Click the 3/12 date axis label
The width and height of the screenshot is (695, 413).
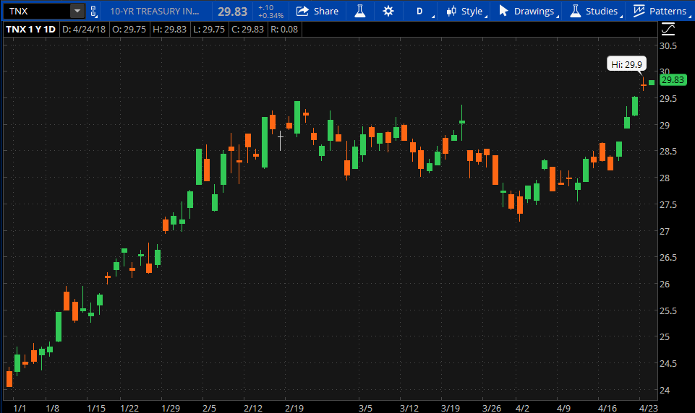coord(409,408)
